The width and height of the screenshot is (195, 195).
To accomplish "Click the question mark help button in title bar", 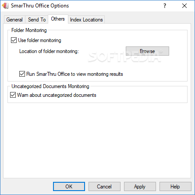I will pyautogui.click(x=165, y=6).
